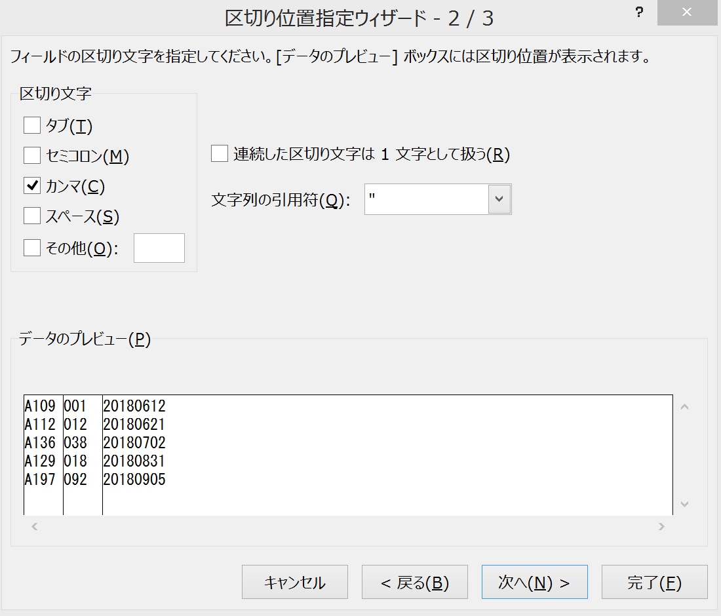This screenshot has width=721, height=616.
Task: Tick the その他(O) delimiter checkbox
Action: click(x=32, y=247)
